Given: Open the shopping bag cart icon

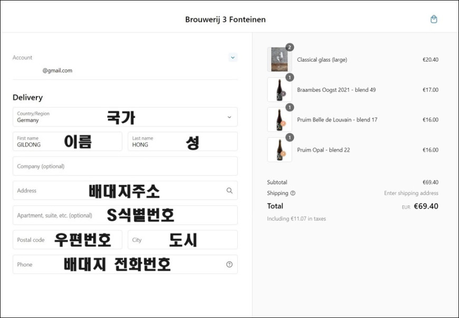Looking at the screenshot, I should [434, 20].
